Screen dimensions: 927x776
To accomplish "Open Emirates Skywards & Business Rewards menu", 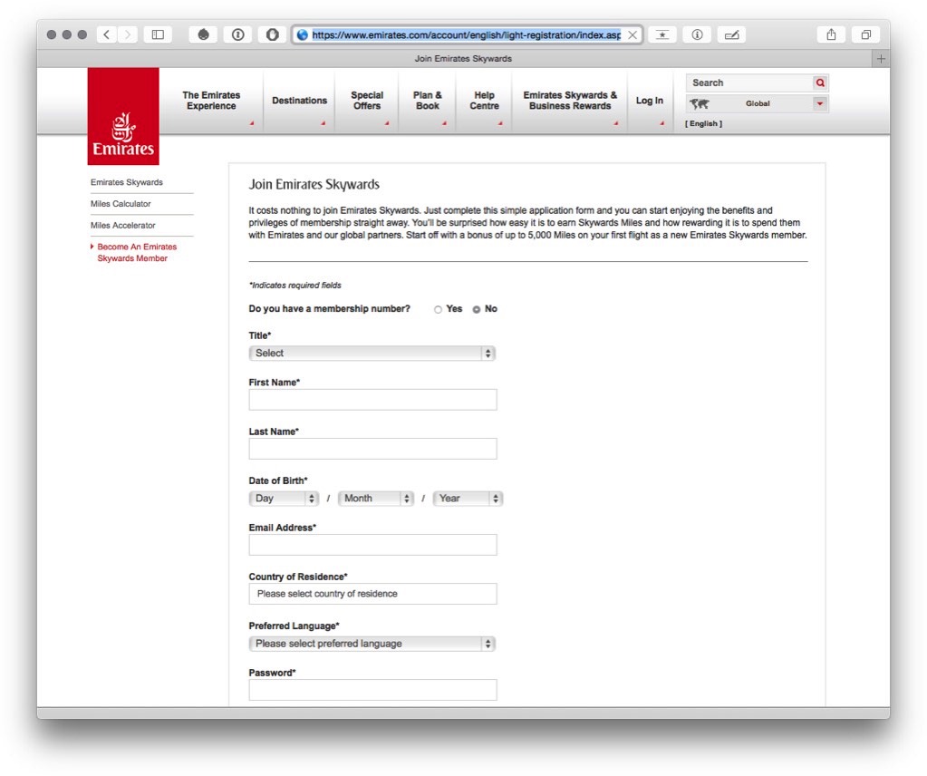I will 570,101.
